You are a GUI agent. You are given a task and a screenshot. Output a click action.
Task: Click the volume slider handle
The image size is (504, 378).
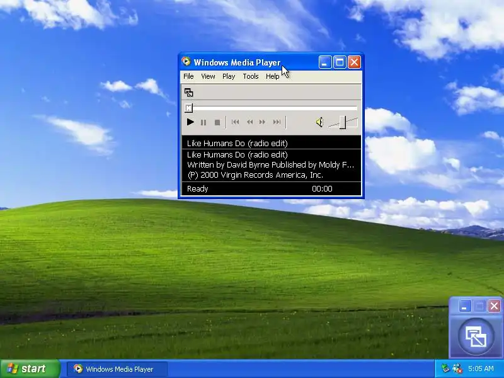pos(343,122)
